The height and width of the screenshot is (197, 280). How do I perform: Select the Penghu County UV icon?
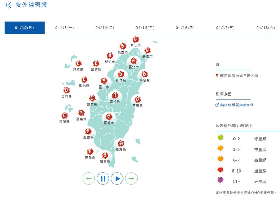(64, 115)
